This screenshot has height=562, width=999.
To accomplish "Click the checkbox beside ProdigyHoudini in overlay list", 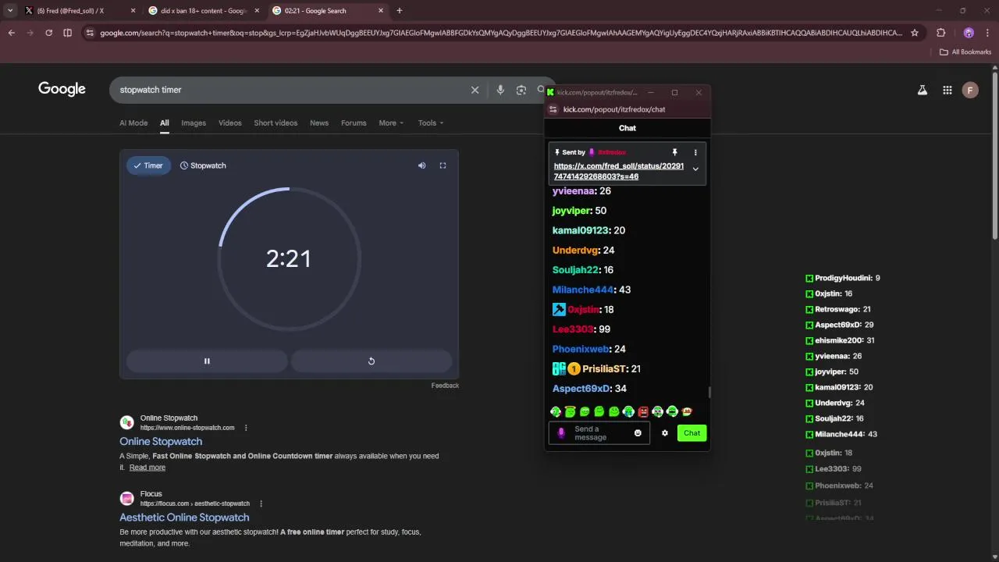I will point(809,278).
